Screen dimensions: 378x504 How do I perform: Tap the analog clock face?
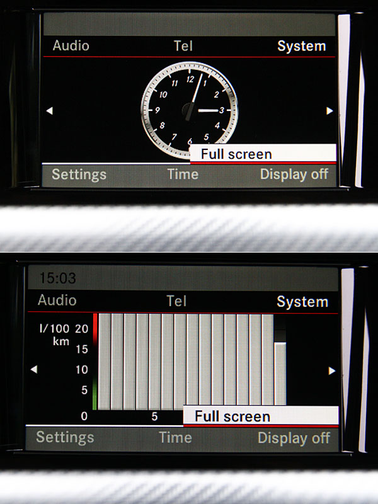(x=190, y=110)
